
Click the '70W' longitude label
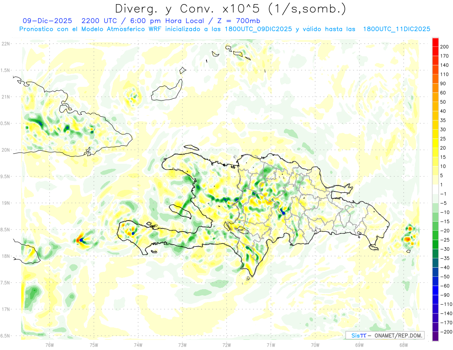(x=315, y=344)
